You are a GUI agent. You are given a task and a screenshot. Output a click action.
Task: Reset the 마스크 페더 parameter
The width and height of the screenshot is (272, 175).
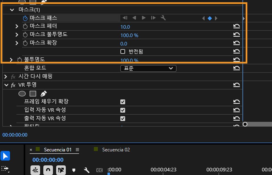coord(237,26)
